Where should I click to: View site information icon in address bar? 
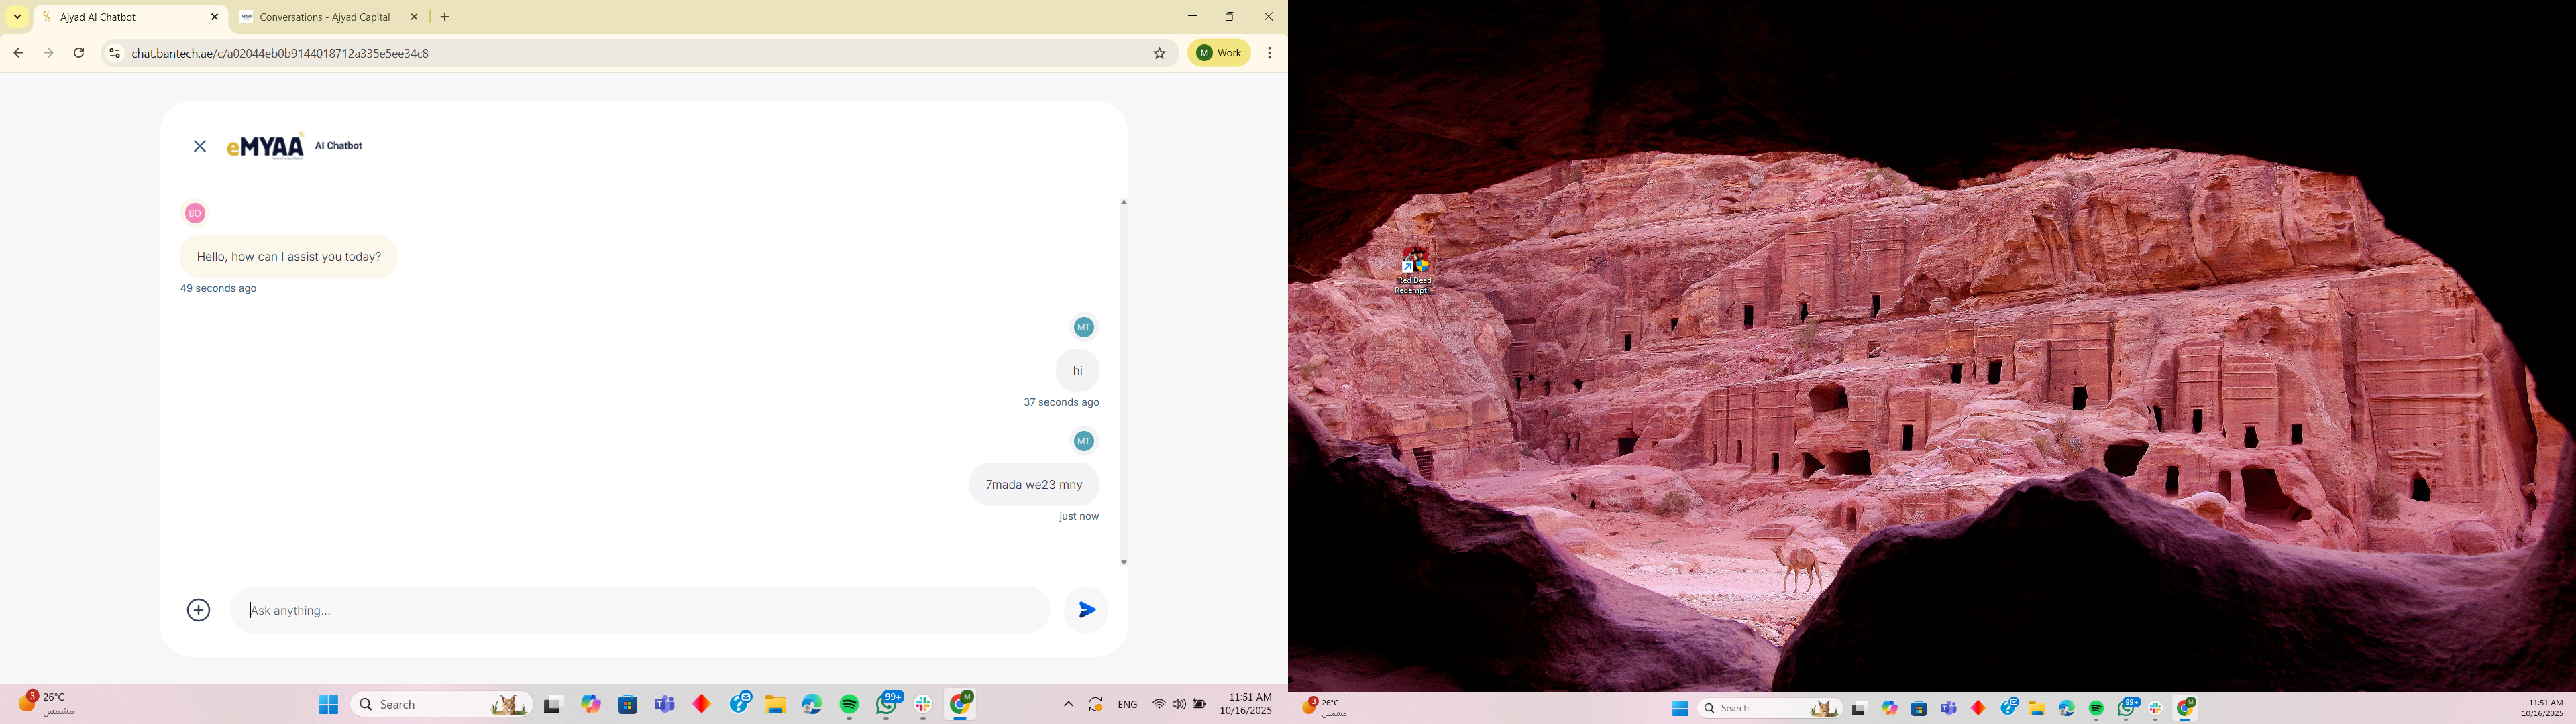[114, 53]
